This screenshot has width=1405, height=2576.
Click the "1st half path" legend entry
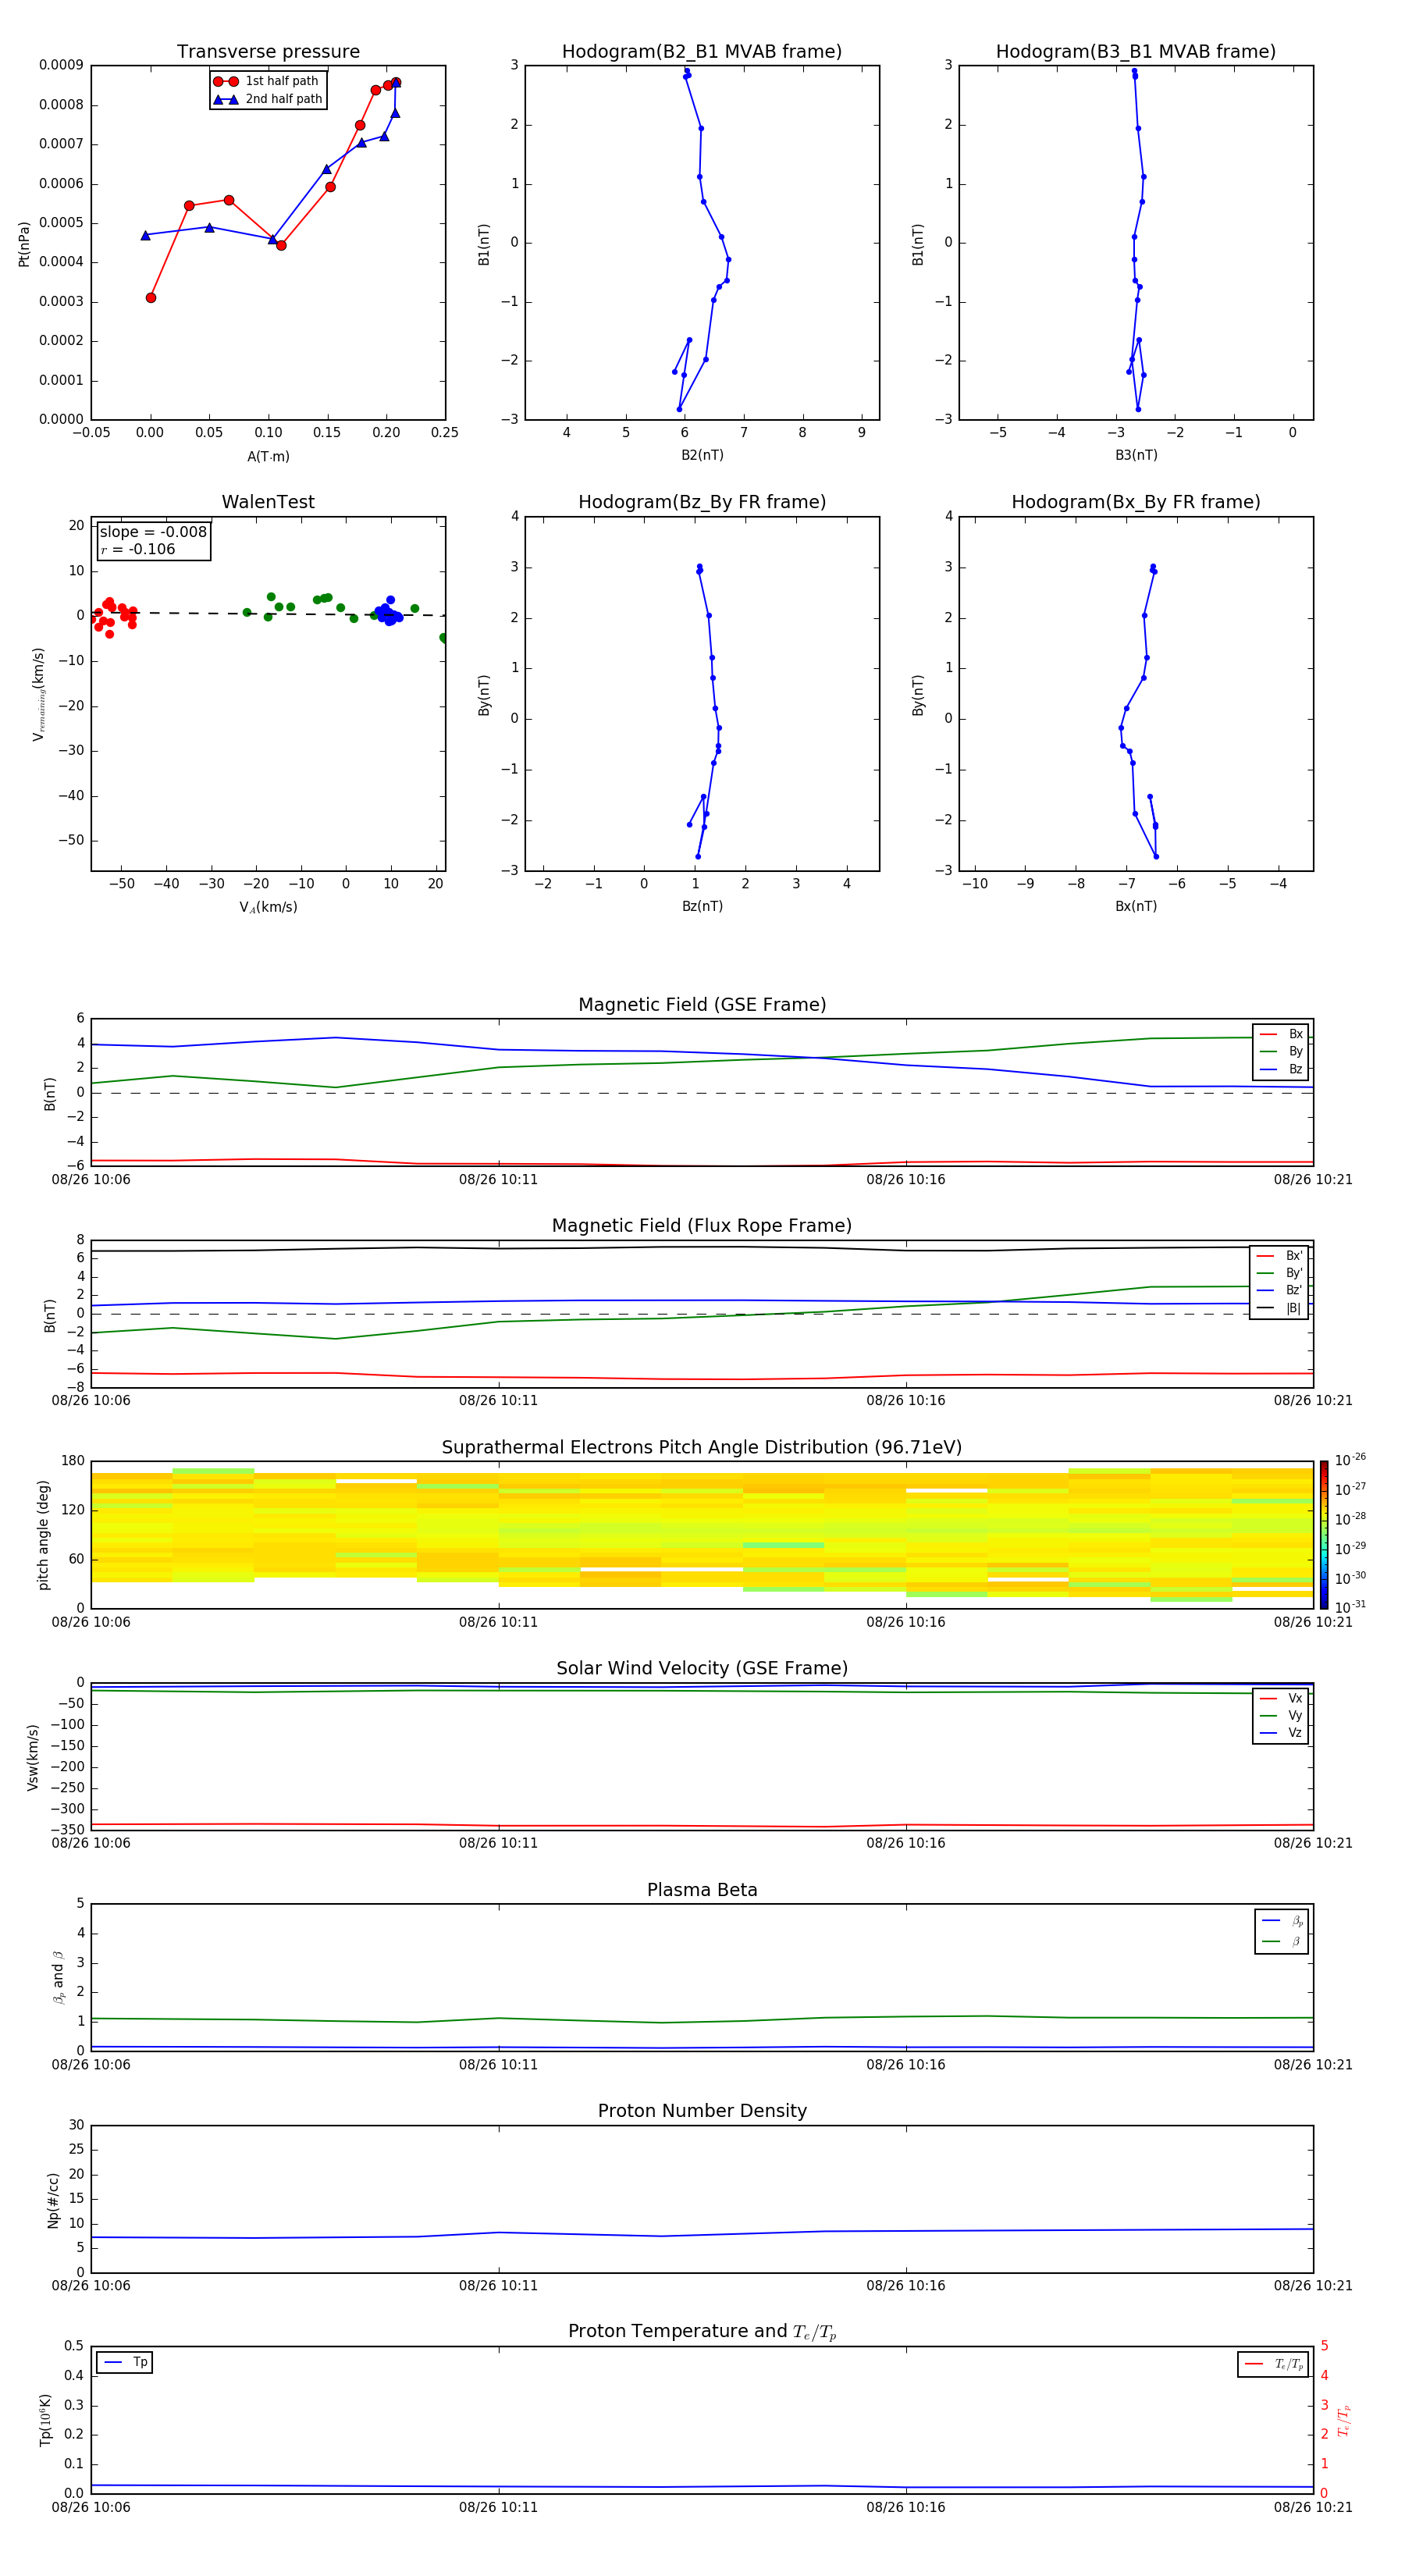(267, 81)
